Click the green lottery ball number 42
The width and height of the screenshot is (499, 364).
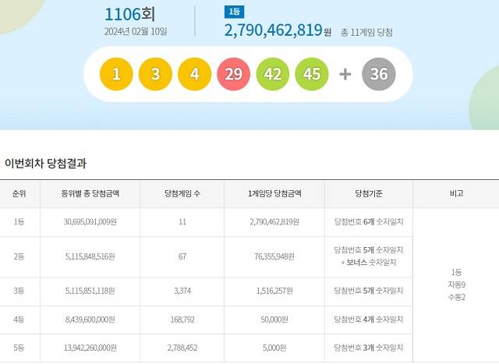pyautogui.click(x=273, y=74)
